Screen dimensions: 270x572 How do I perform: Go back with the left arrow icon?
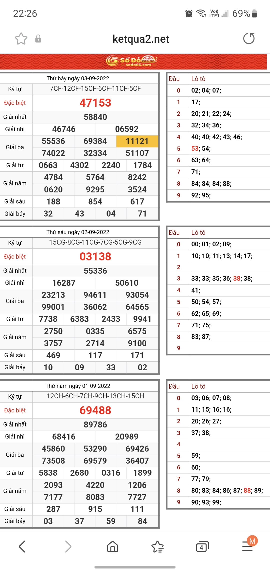(22, 546)
